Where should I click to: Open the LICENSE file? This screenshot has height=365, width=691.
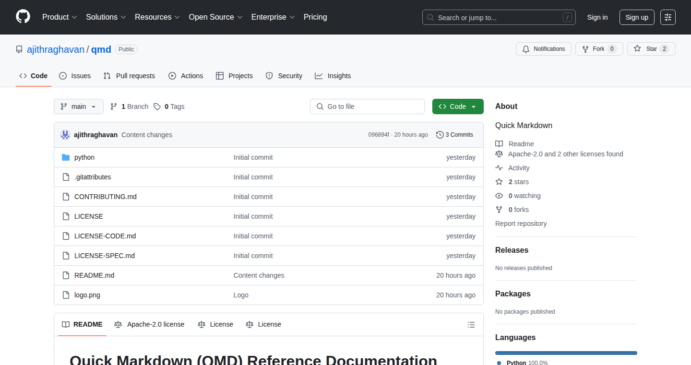pos(89,216)
